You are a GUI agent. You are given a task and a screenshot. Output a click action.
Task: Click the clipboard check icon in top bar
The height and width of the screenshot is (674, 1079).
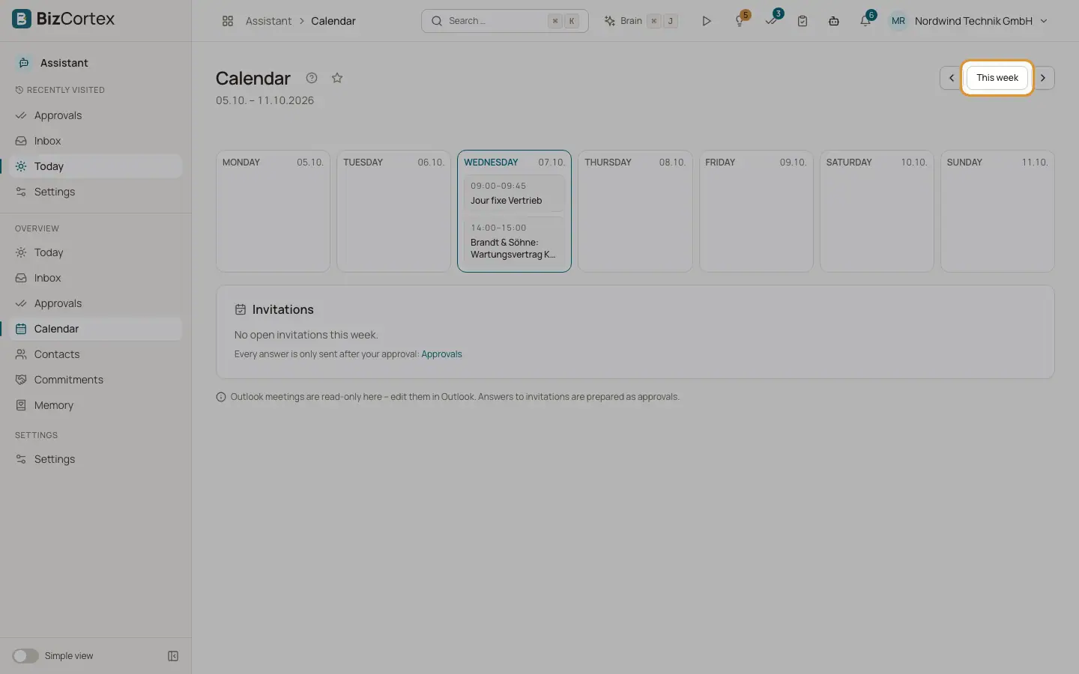point(803,21)
